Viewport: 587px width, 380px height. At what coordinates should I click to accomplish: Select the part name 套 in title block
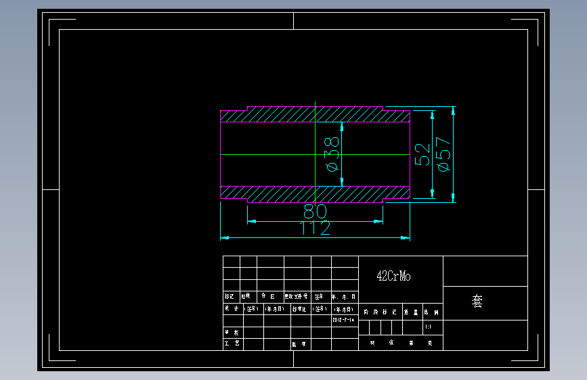[x=477, y=301]
